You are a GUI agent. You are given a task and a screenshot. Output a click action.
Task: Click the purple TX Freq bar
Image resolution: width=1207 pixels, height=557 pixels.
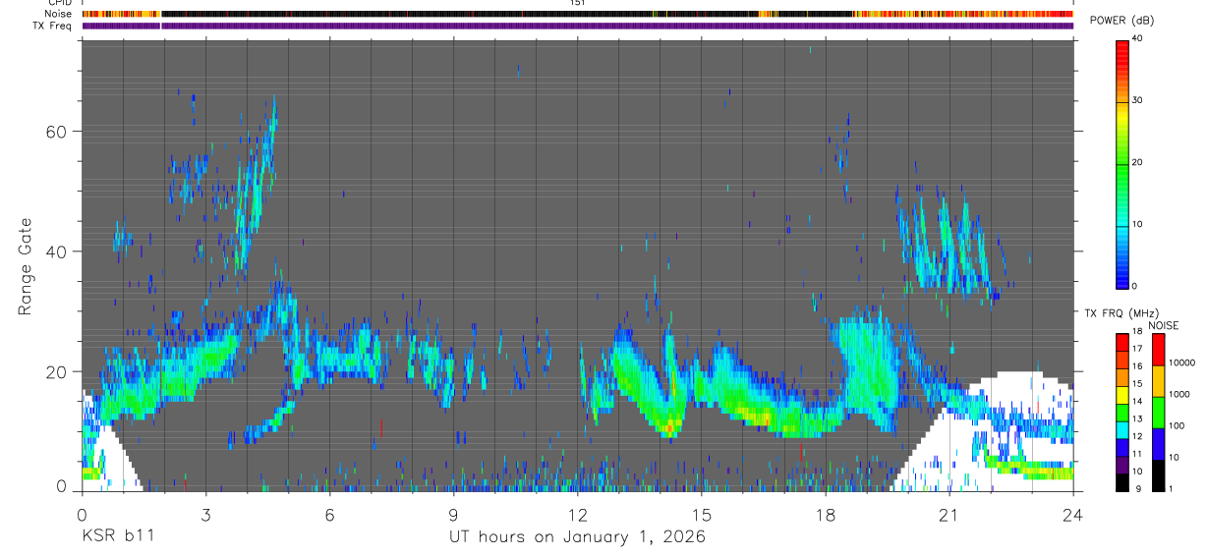[x=577, y=26]
